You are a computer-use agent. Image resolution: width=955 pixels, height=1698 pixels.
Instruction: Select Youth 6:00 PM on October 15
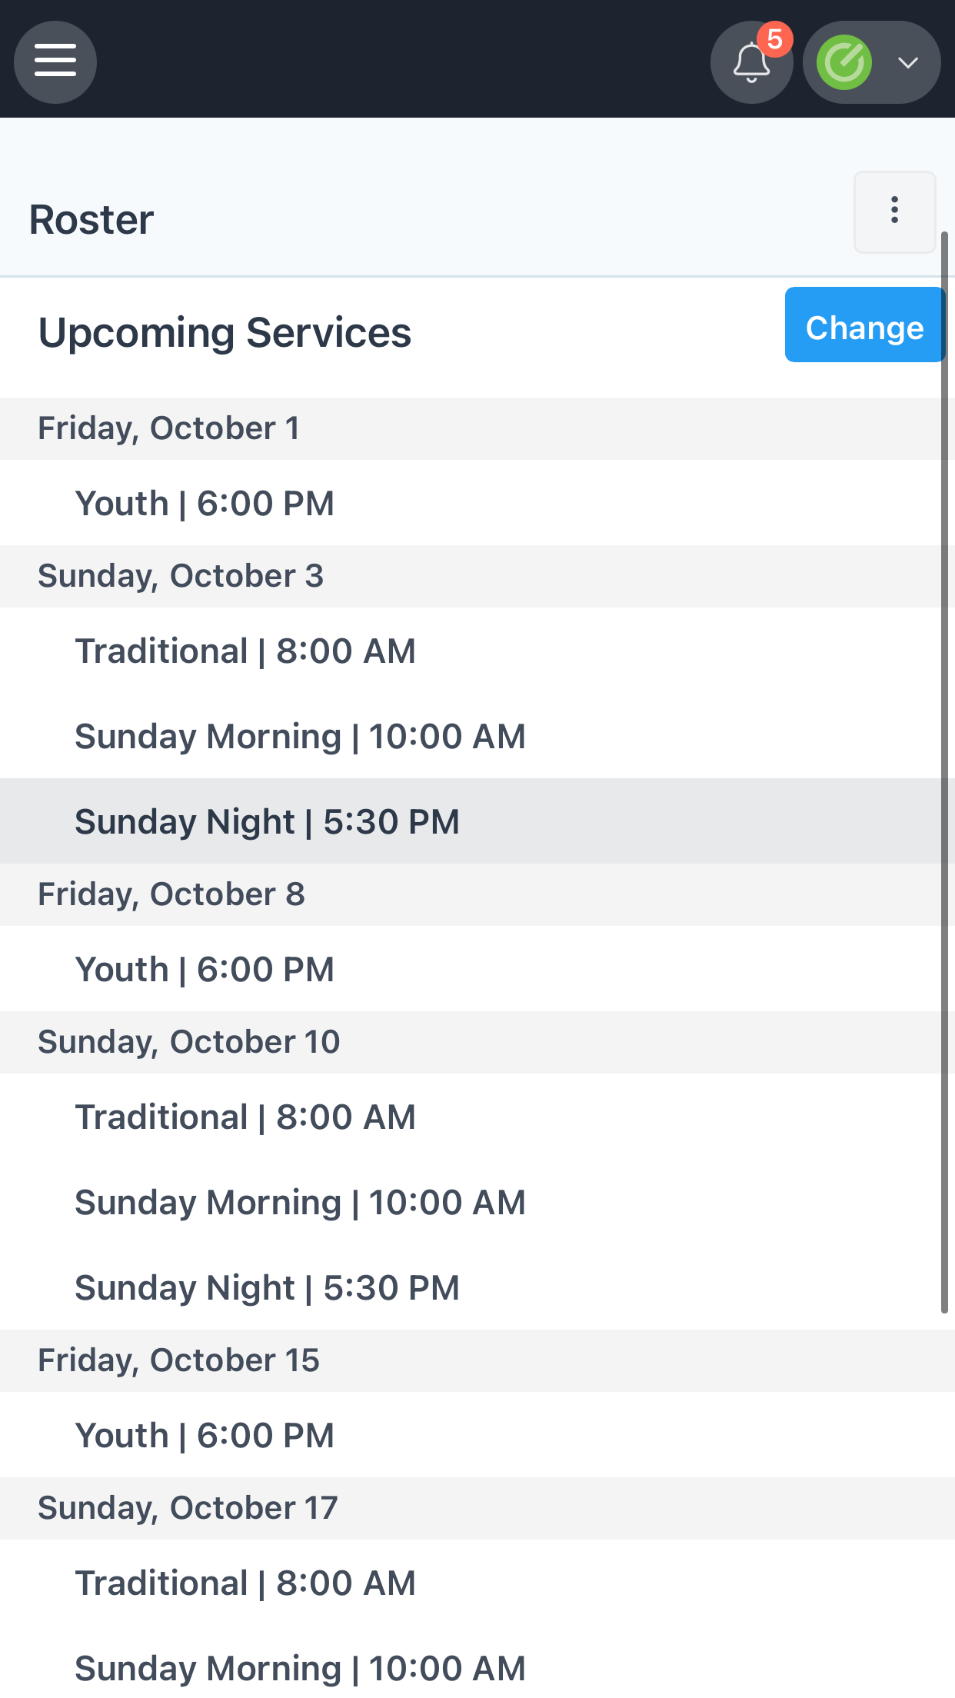coord(477,1435)
